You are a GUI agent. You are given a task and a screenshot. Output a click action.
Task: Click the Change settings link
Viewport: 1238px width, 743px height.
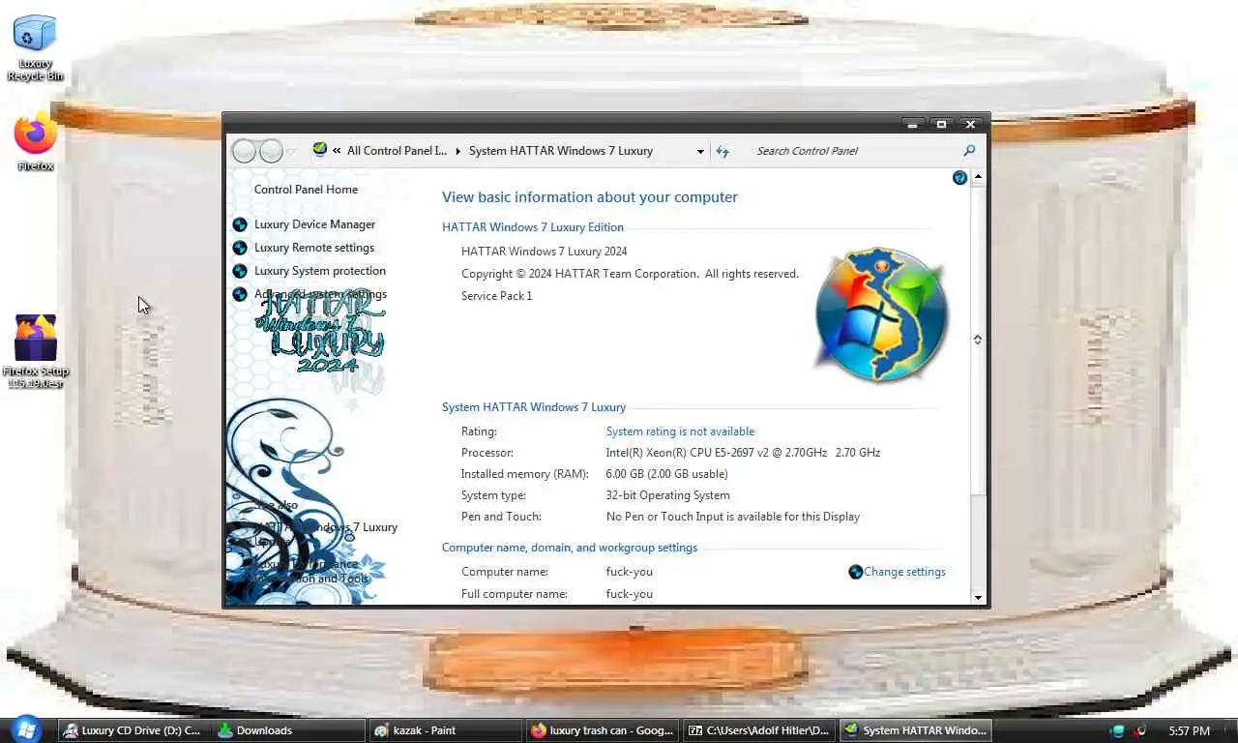click(904, 572)
